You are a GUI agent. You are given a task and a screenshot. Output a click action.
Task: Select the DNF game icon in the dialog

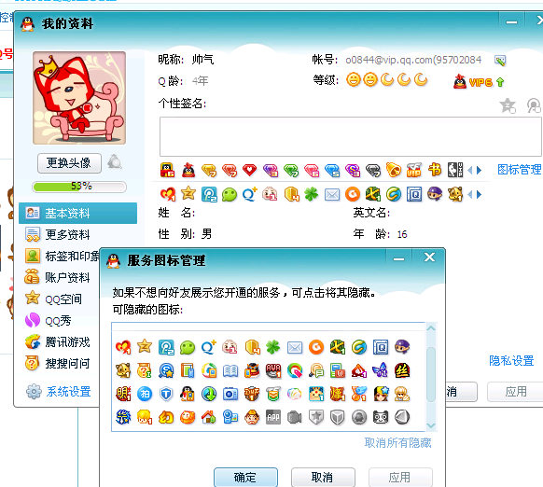[252, 395]
